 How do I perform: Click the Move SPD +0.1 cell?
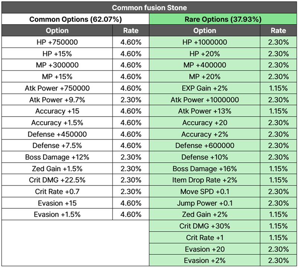pos(205,192)
